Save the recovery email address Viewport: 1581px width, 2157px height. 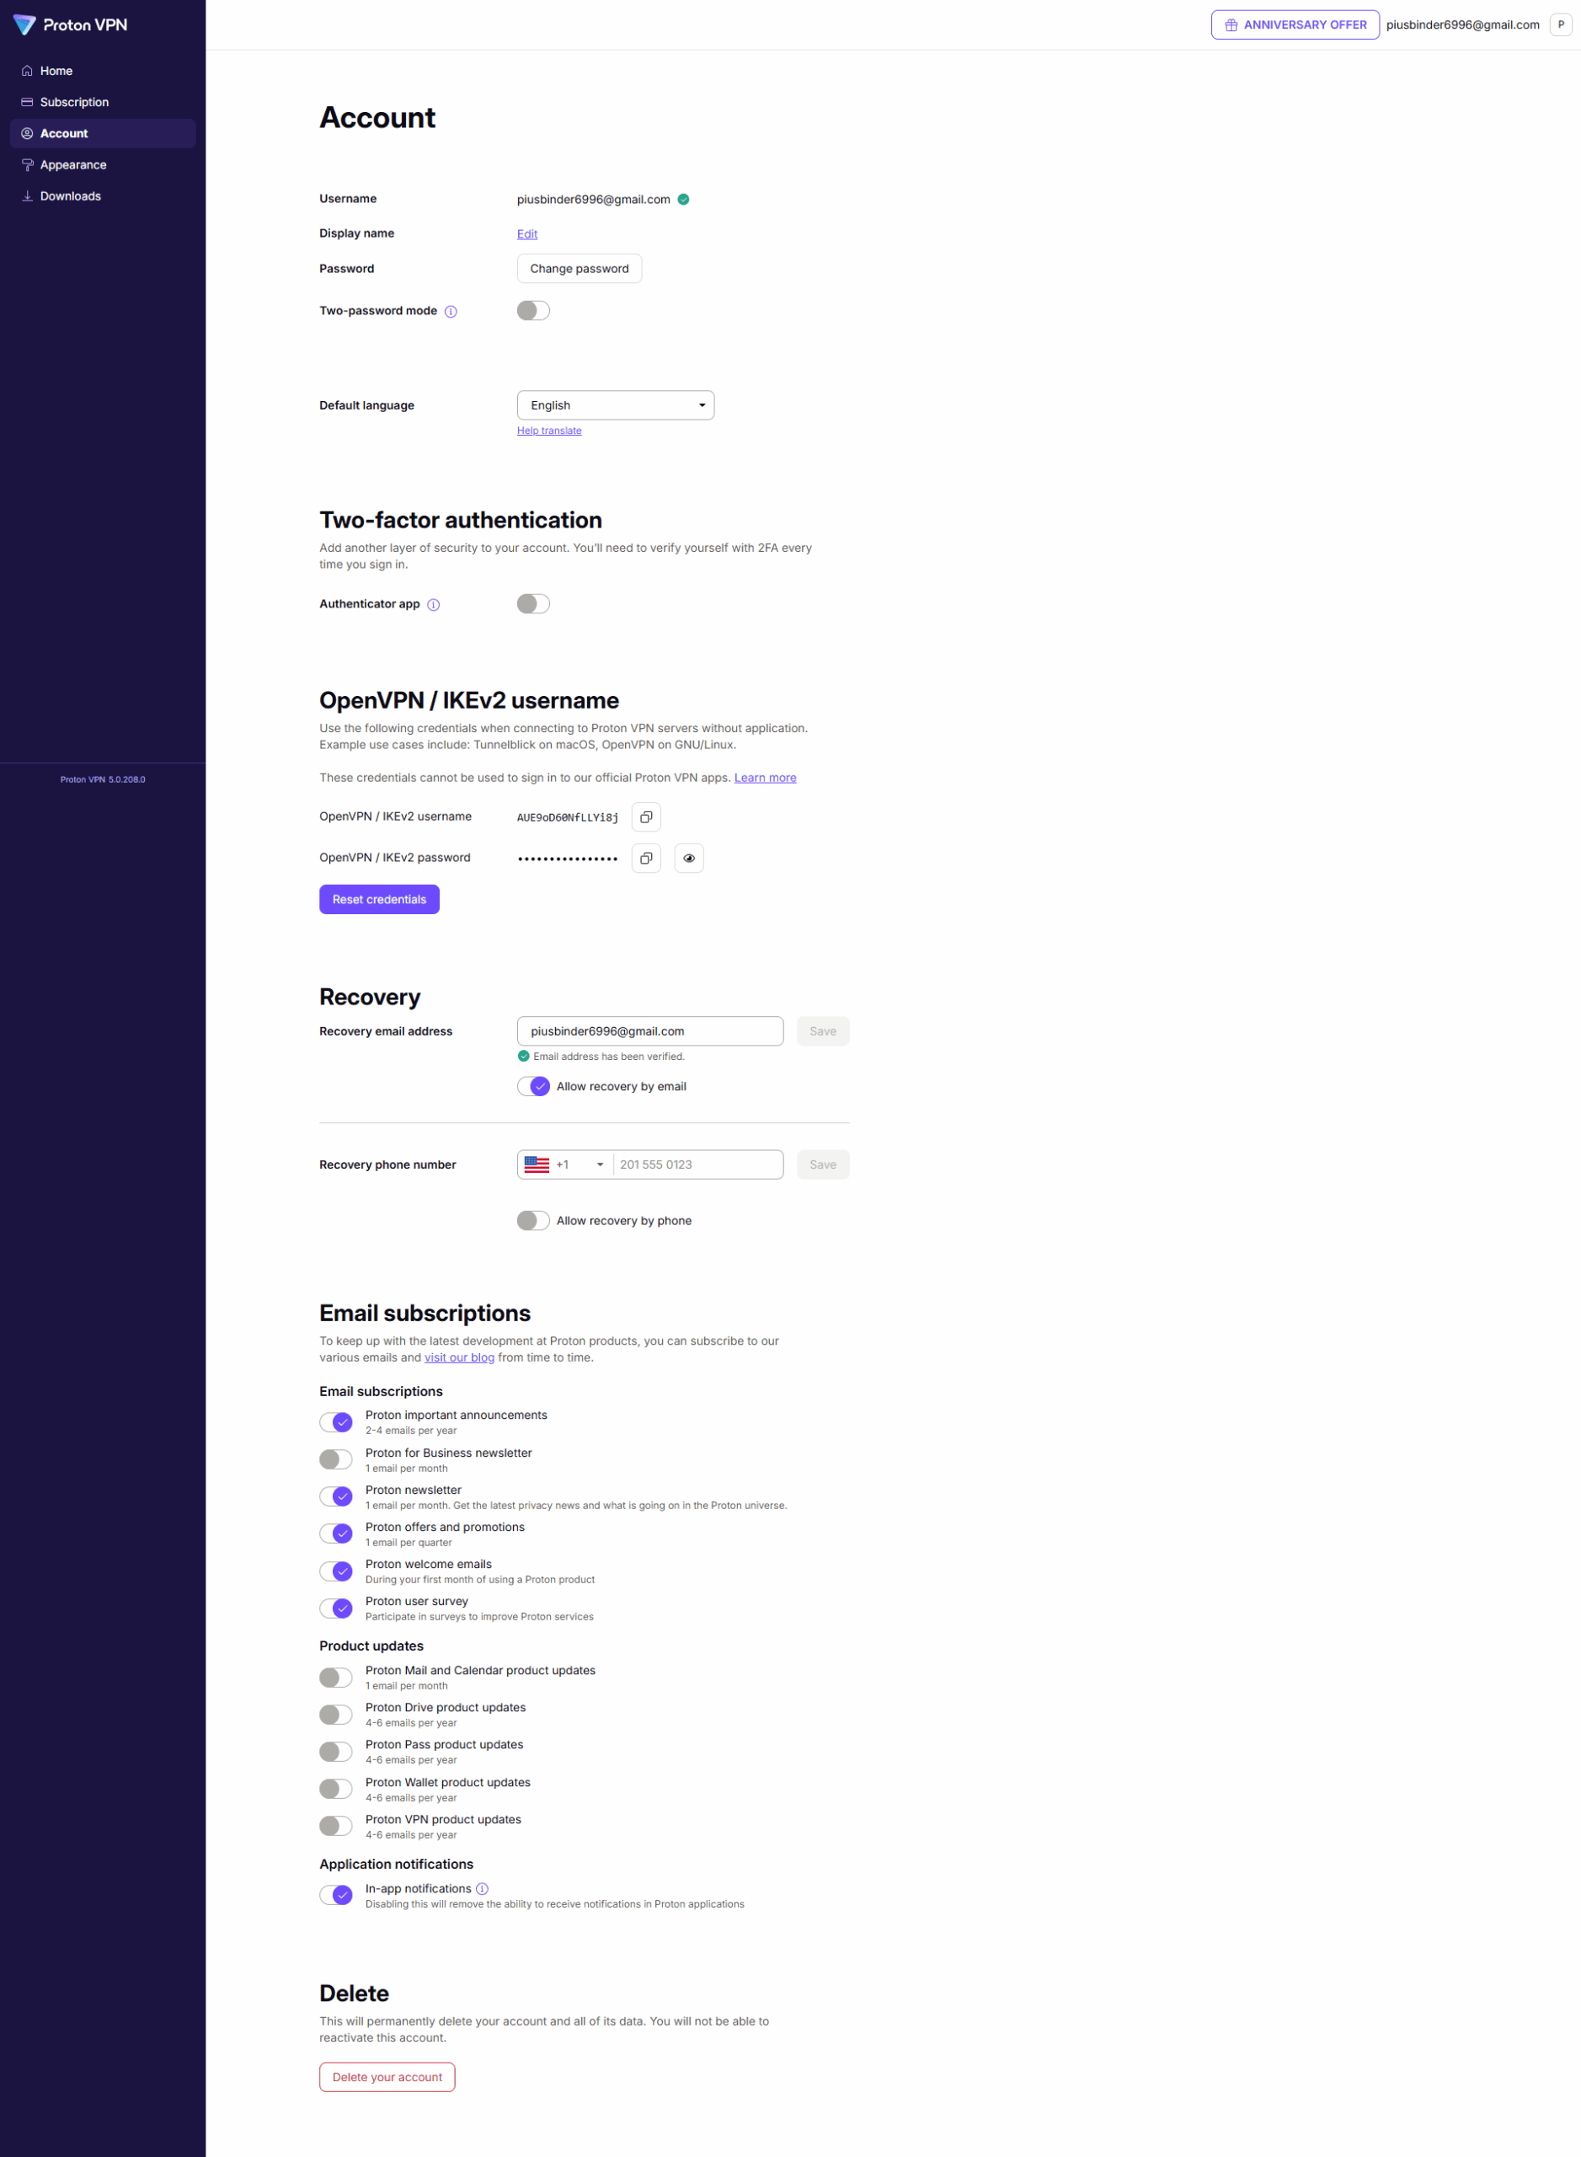(822, 1031)
